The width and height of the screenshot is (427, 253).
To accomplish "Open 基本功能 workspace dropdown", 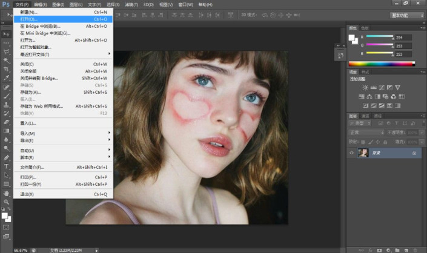I will tap(406, 16).
